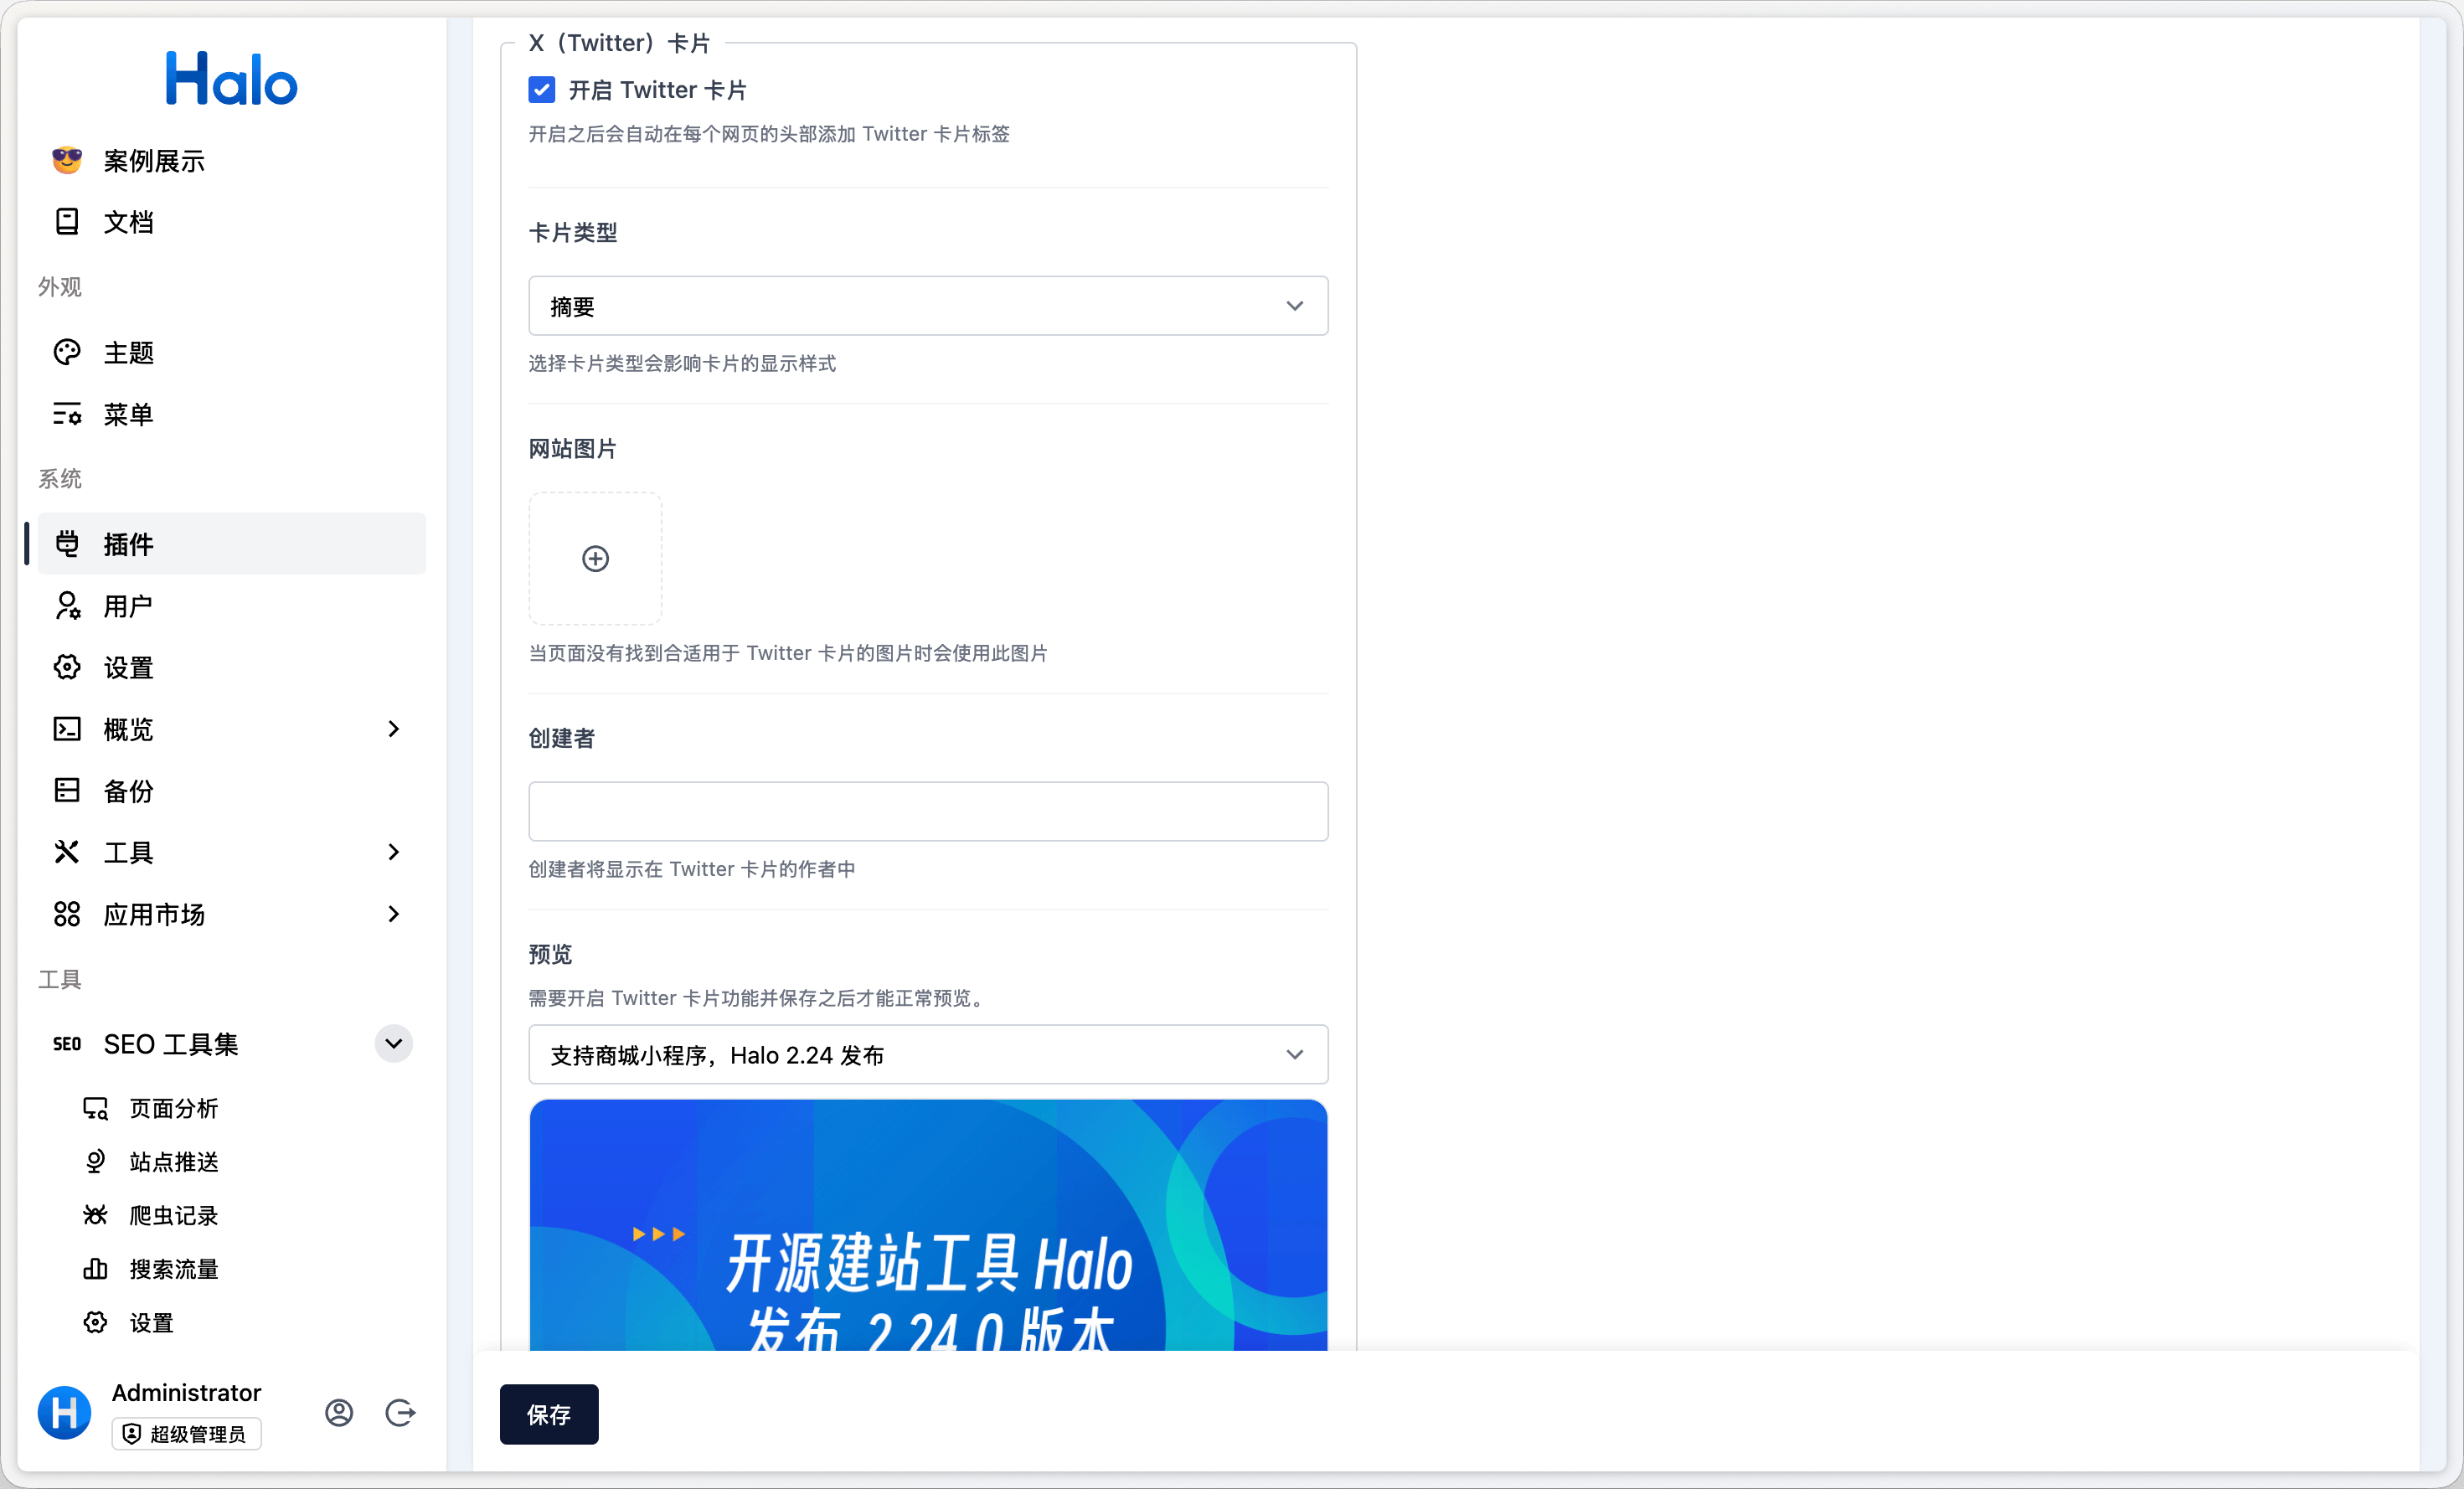
Task: Expand the 应用市场 submenu chevron
Action: (394, 914)
